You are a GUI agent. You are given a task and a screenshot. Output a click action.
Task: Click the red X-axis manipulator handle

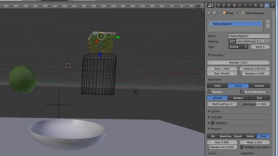(x=96, y=42)
